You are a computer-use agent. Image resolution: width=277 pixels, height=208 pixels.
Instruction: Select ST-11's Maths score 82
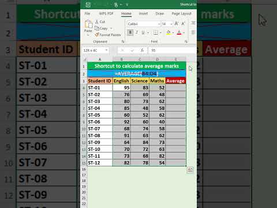157,156
